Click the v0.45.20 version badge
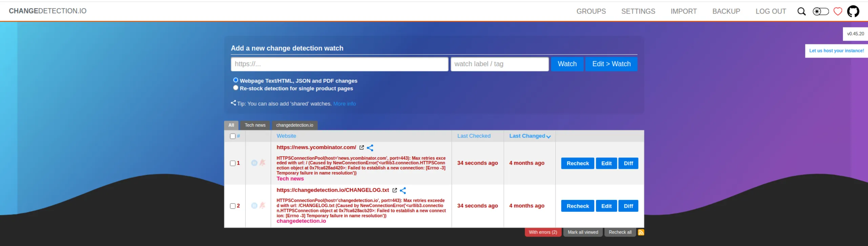 coord(855,34)
